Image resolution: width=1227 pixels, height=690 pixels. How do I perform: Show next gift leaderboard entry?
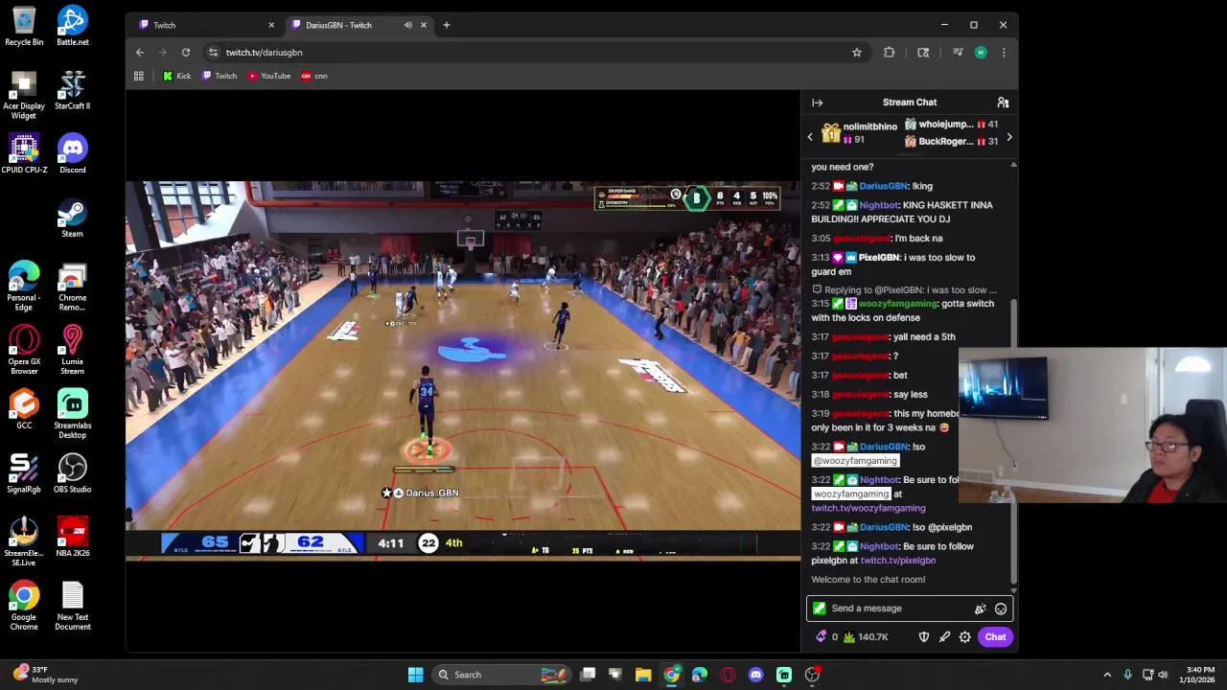click(x=1008, y=137)
